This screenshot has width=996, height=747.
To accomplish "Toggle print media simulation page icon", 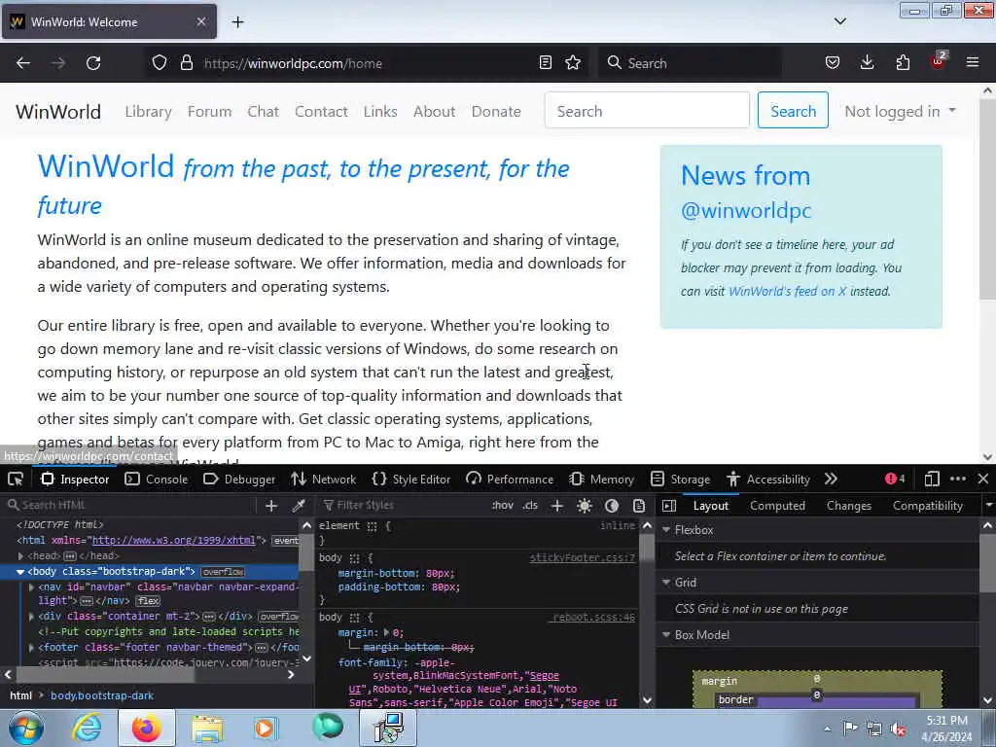I will [639, 506].
